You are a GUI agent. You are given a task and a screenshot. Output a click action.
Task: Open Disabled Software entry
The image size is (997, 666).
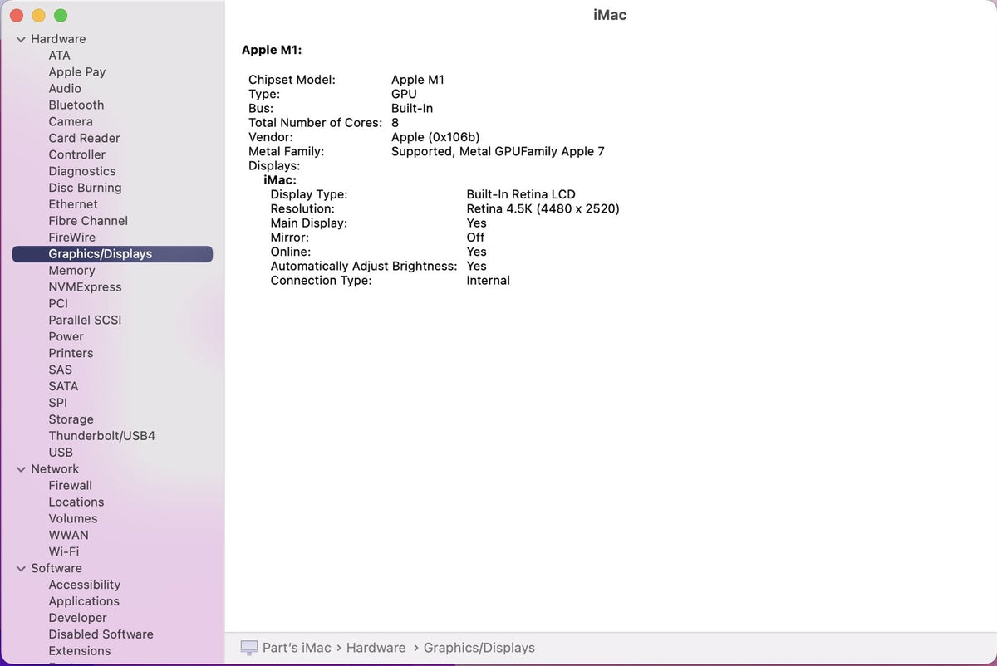tap(101, 634)
